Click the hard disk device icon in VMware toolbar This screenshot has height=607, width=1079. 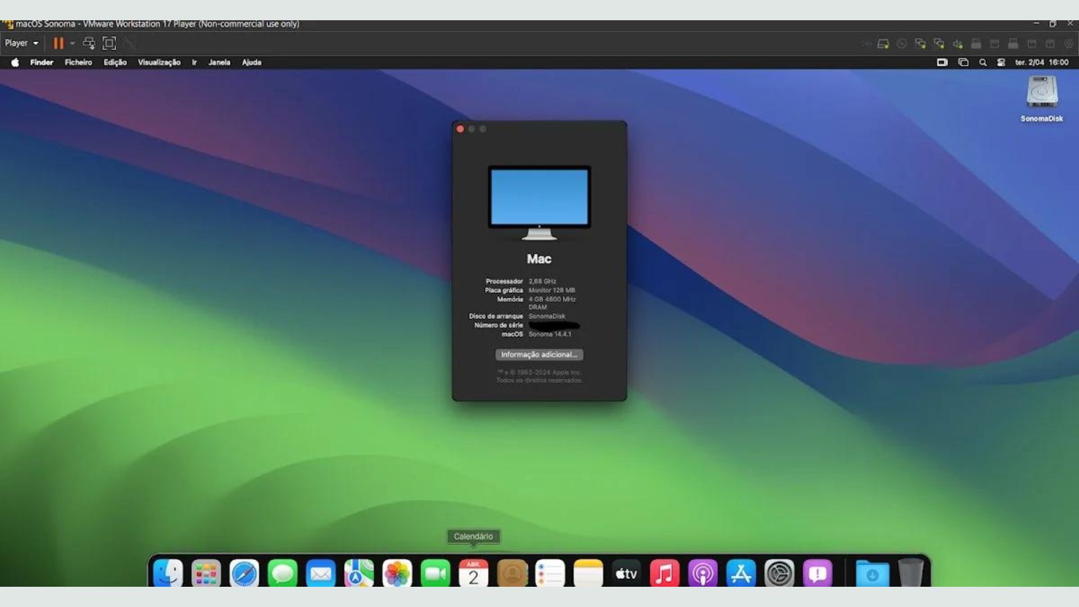pyautogui.click(x=883, y=44)
